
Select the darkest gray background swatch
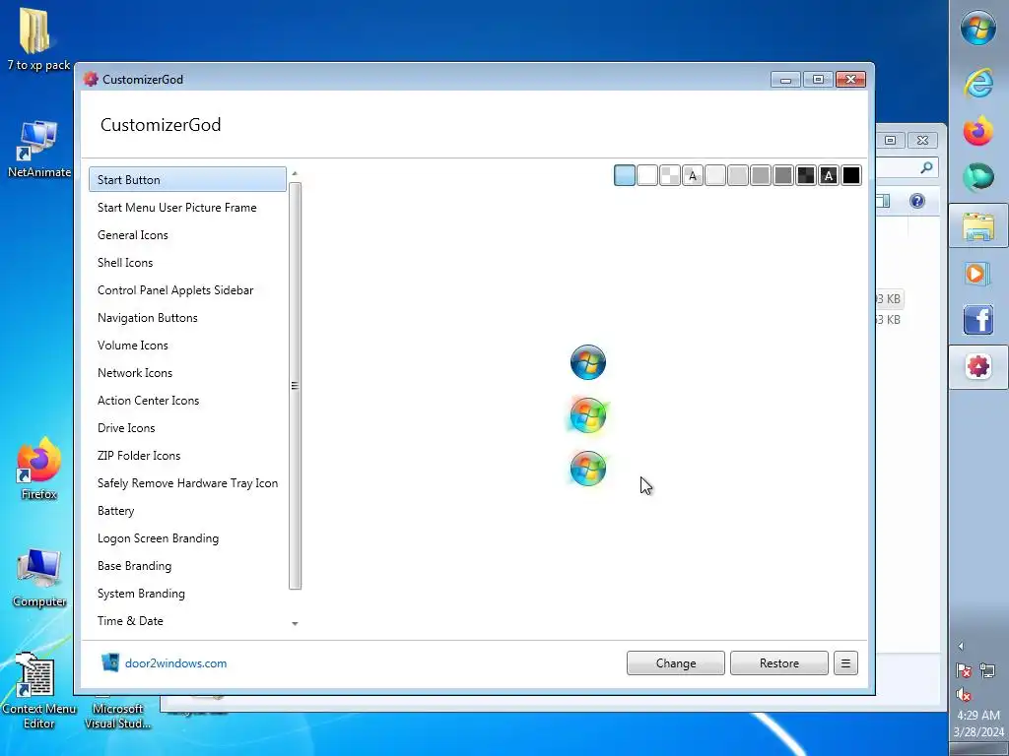coord(783,175)
